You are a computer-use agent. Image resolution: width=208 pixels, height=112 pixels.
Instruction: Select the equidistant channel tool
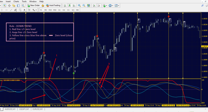tap(16, 10)
